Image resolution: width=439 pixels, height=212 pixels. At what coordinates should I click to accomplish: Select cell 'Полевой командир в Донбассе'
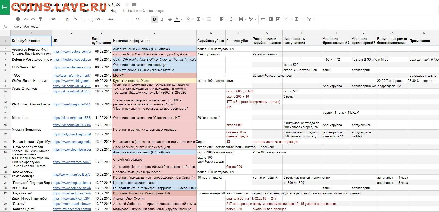[x=154, y=172]
